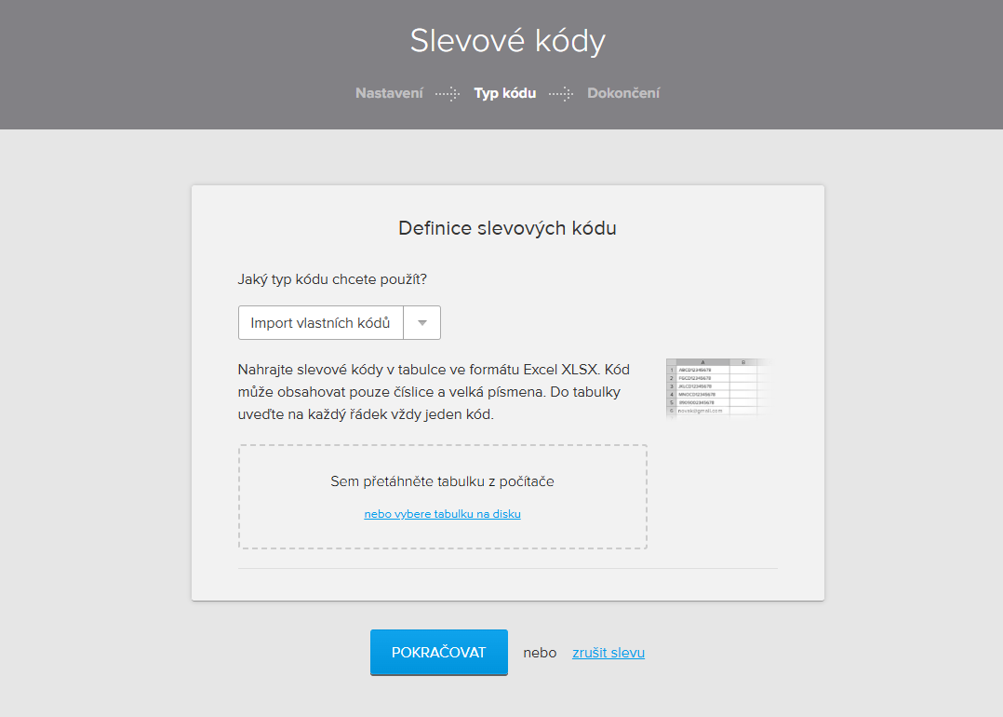Open the Dokončení step
This screenshot has height=717, width=1003.
point(623,93)
